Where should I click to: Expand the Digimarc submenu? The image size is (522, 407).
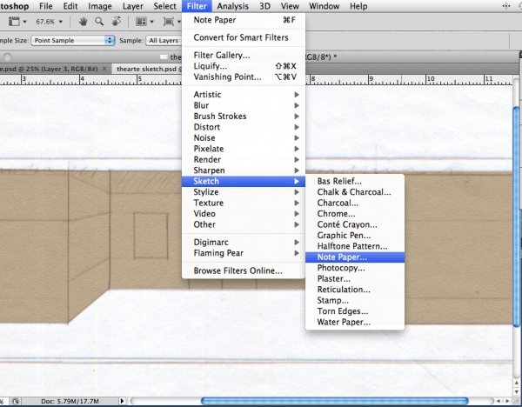click(x=244, y=243)
